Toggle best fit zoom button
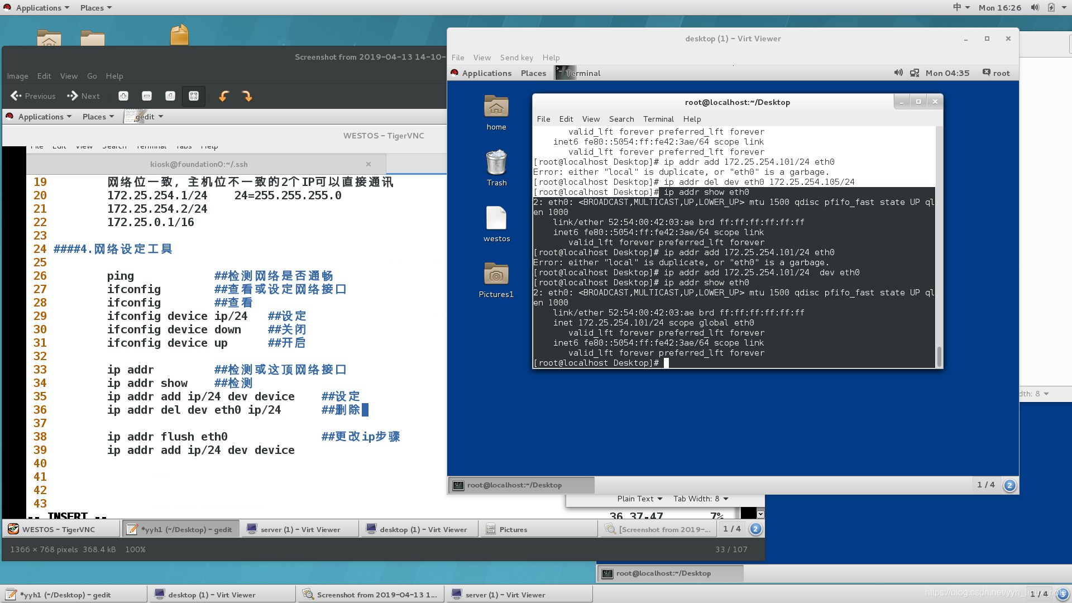 (194, 96)
